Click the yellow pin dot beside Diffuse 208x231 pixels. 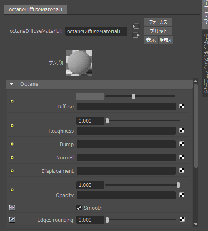click(12, 101)
